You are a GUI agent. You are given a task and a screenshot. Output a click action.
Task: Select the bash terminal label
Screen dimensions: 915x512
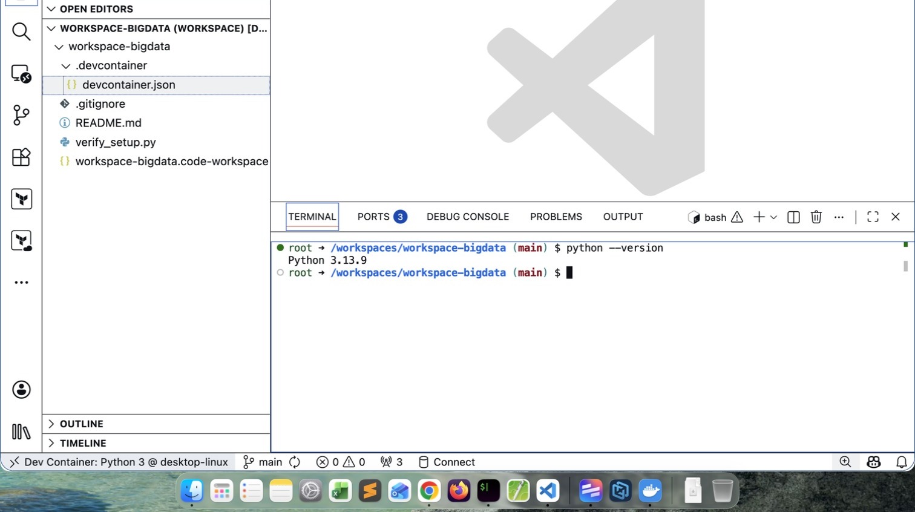click(x=715, y=217)
